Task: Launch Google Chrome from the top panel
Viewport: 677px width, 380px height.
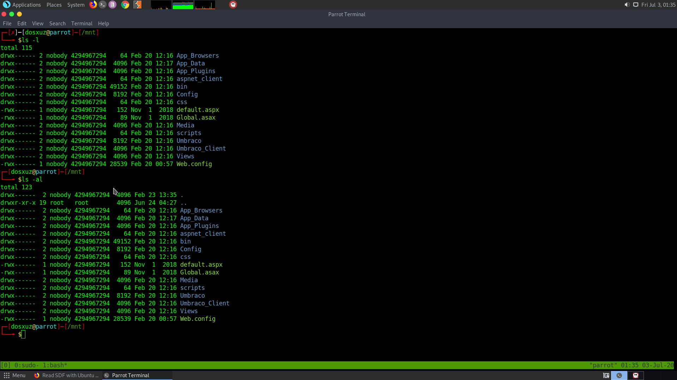Action: click(125, 5)
